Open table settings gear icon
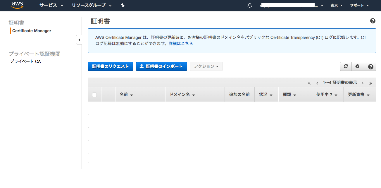 click(357, 66)
